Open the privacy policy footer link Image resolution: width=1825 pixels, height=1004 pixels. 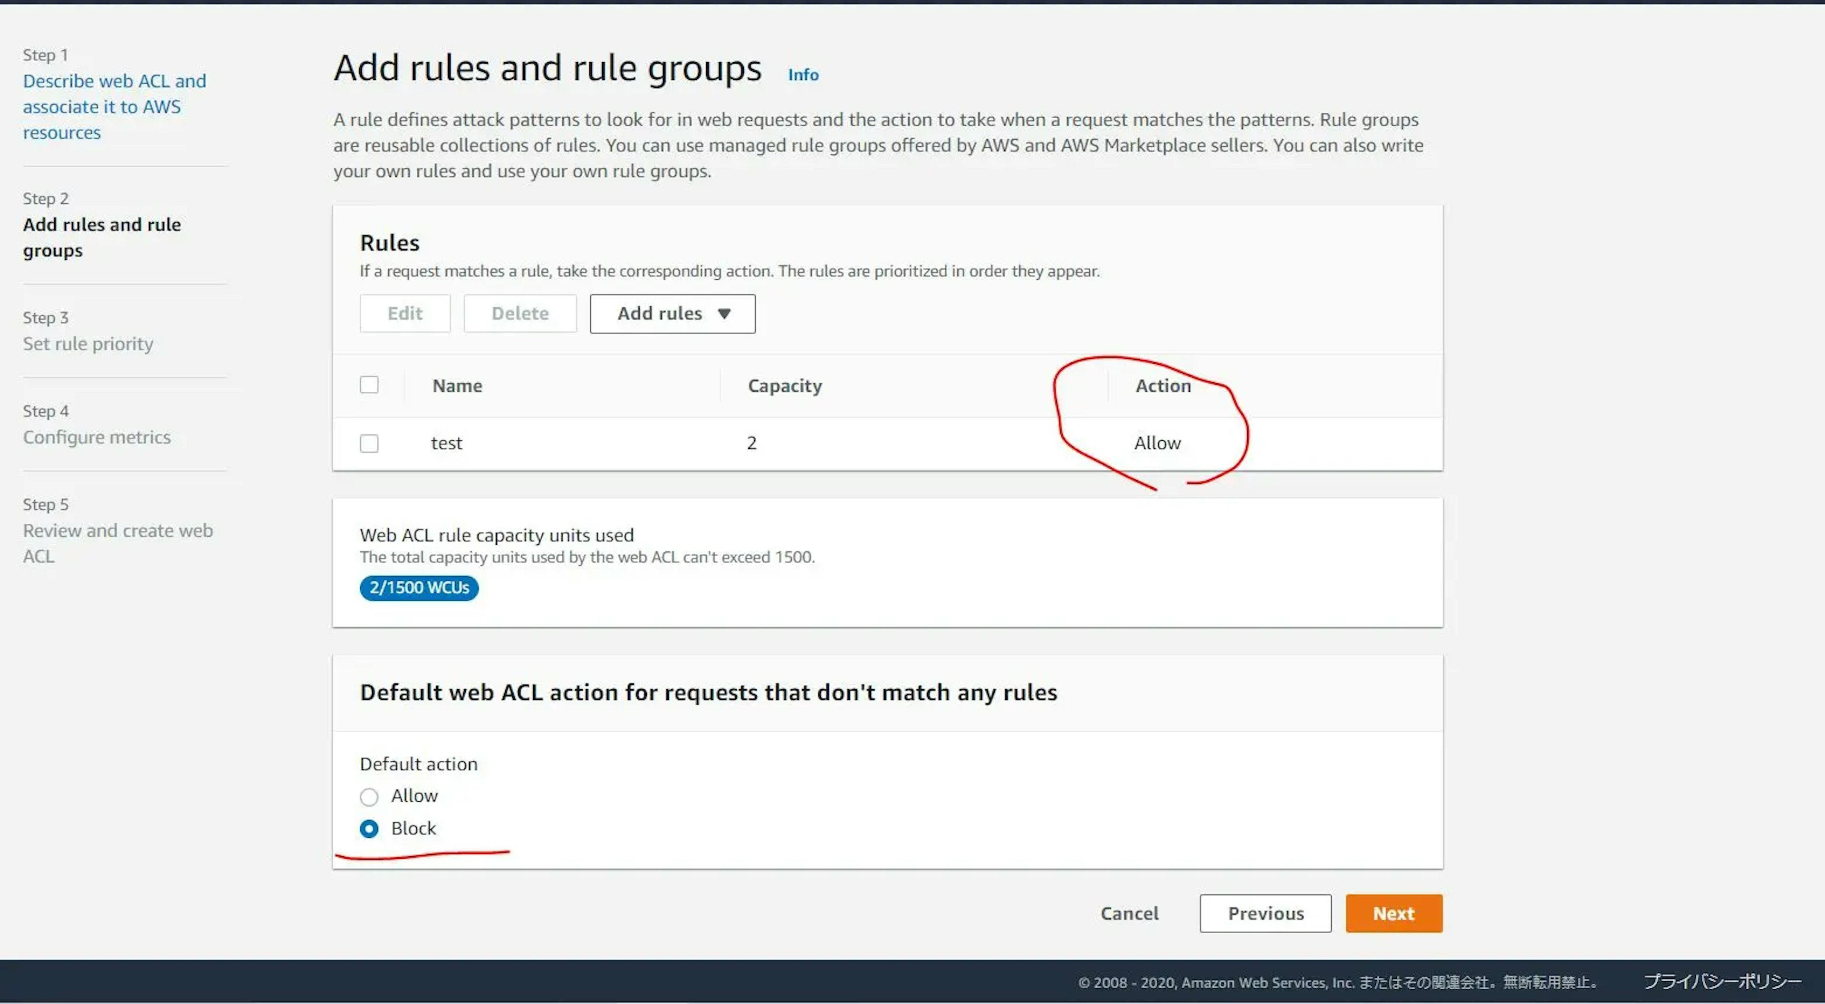1721,981
